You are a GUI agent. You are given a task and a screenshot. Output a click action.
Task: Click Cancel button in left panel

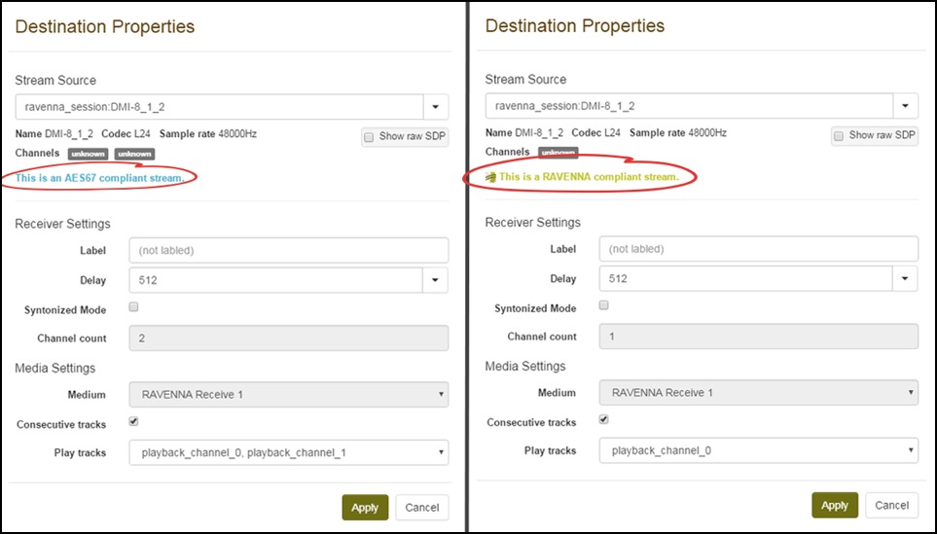pyautogui.click(x=422, y=508)
